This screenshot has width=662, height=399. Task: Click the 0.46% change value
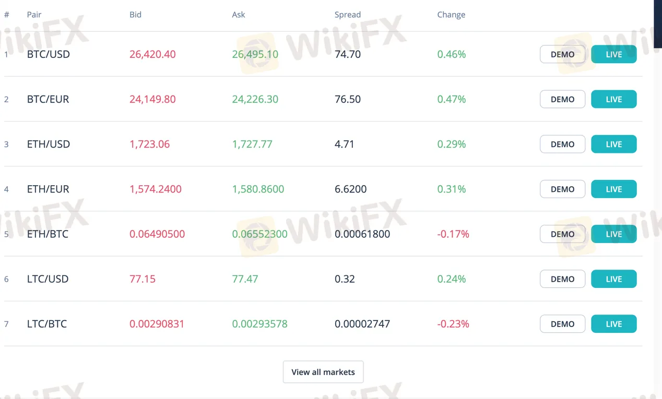click(x=452, y=54)
